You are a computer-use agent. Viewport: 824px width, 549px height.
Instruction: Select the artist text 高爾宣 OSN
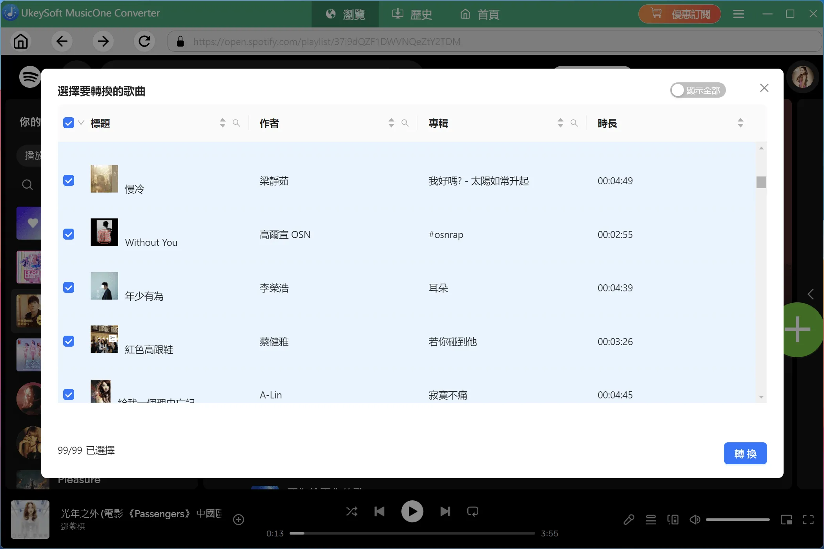click(x=285, y=235)
